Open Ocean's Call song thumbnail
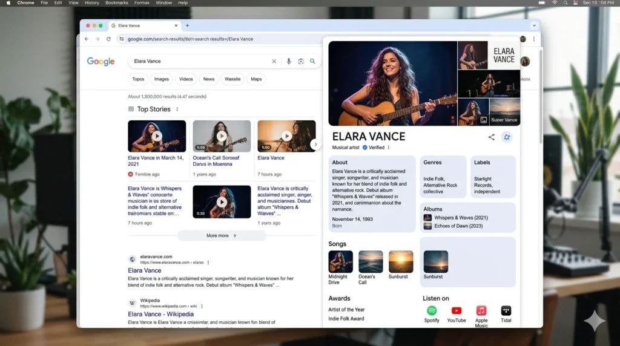 pyautogui.click(x=371, y=261)
